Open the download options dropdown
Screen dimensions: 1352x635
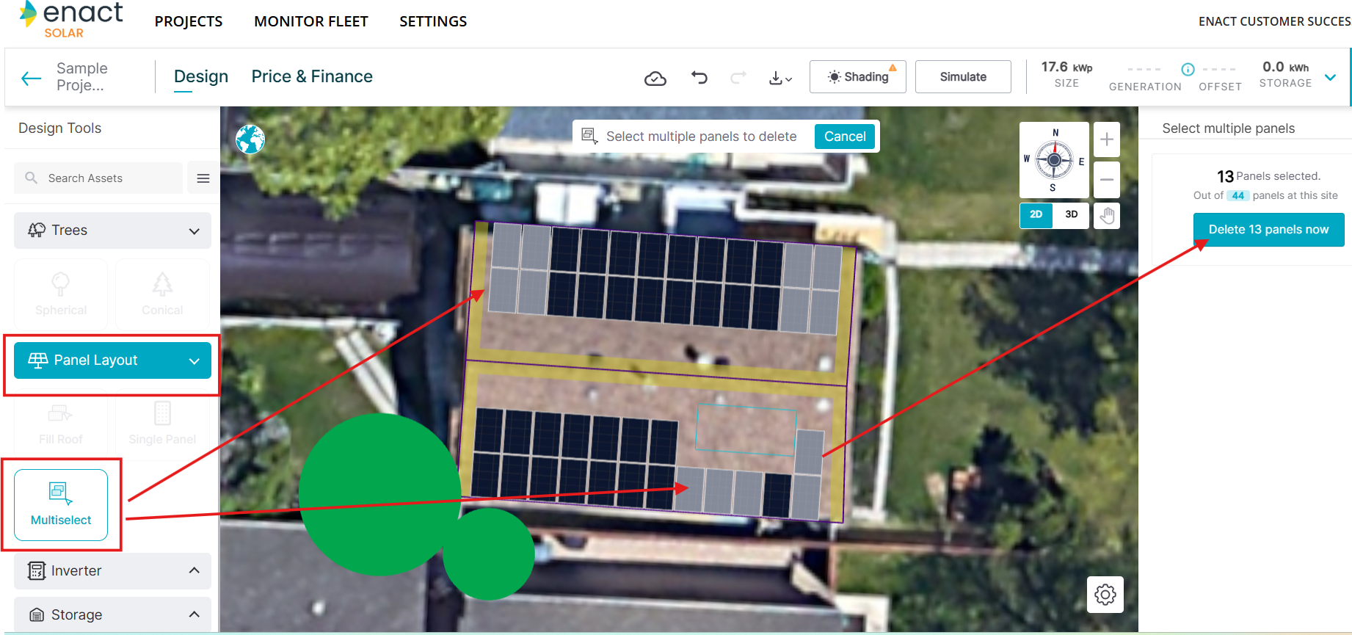point(779,78)
